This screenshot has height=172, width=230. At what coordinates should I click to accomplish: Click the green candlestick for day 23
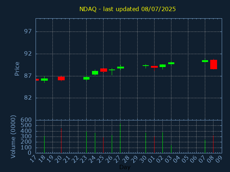[86, 78]
